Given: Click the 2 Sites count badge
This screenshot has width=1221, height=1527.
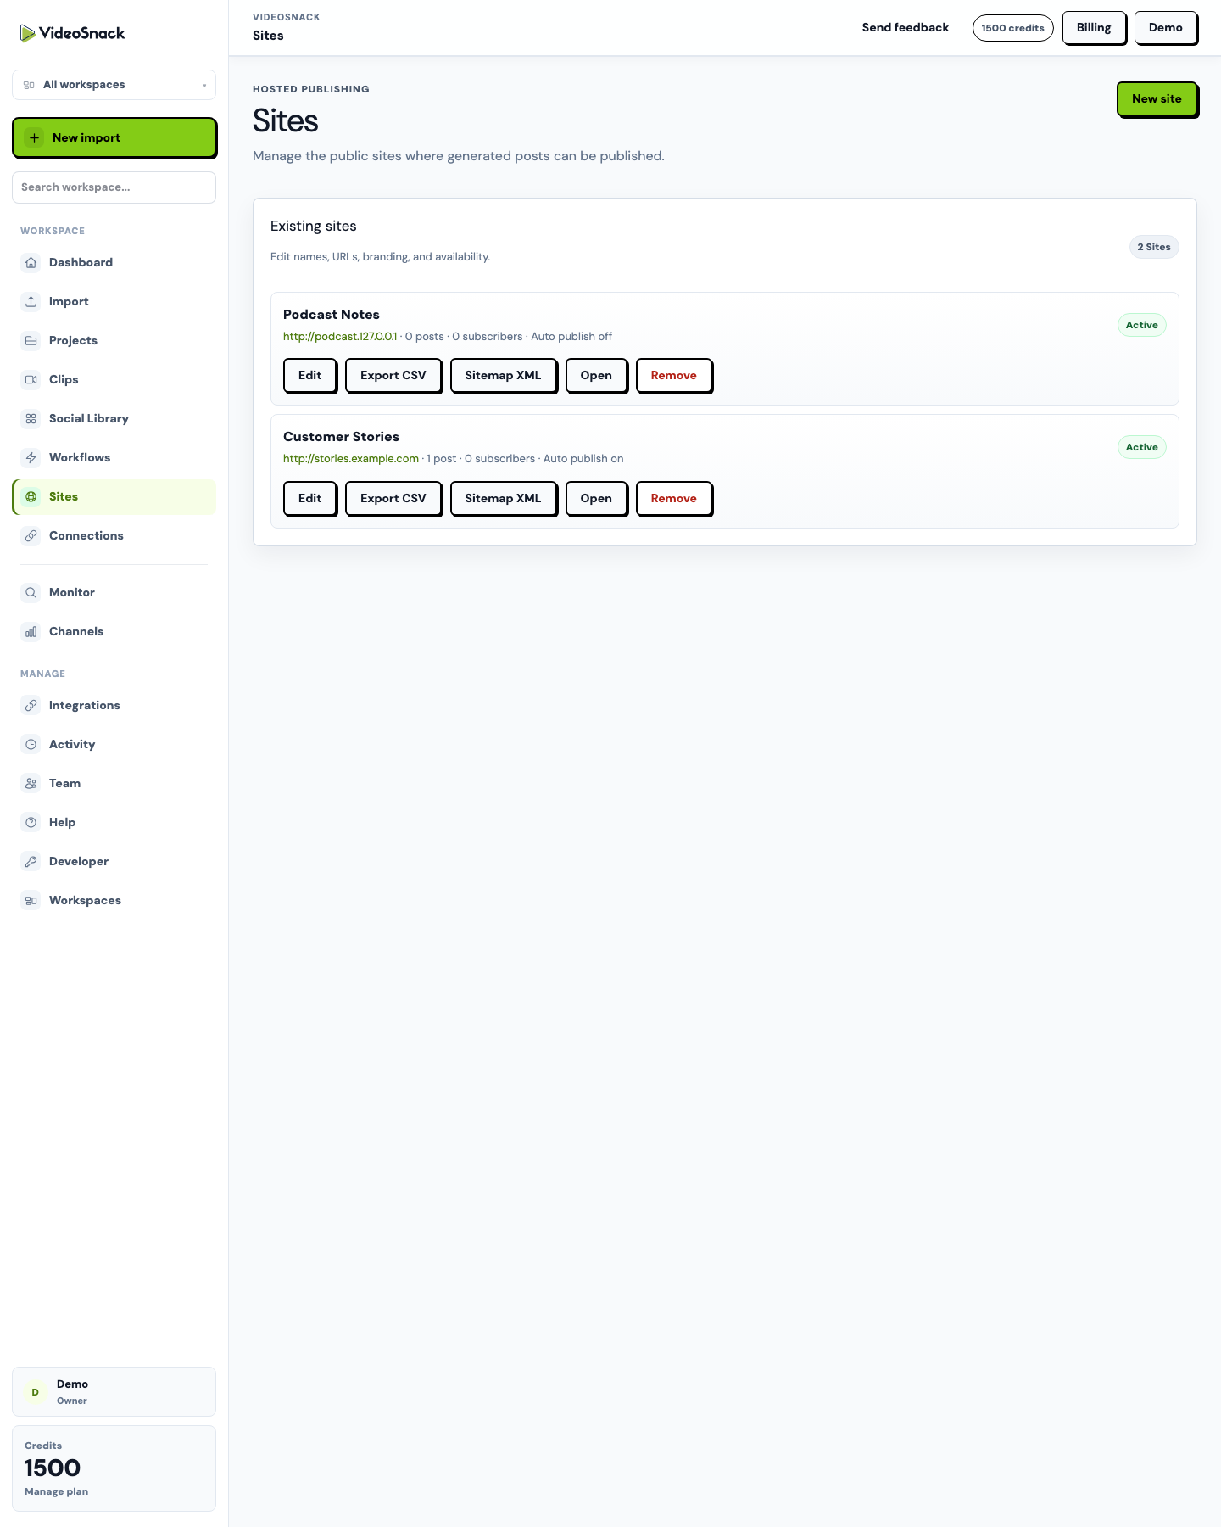Looking at the screenshot, I should tap(1154, 247).
